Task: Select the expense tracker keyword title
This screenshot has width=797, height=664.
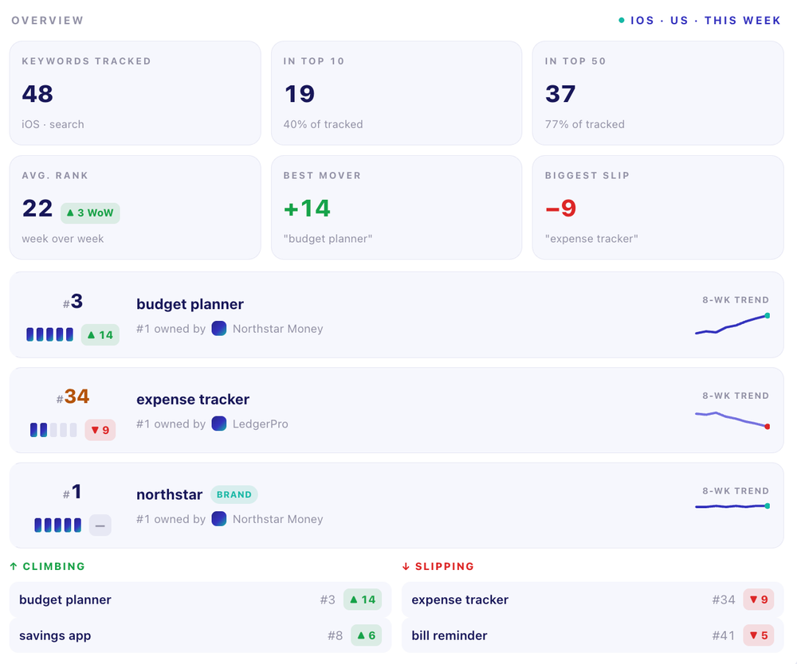Action: click(193, 400)
